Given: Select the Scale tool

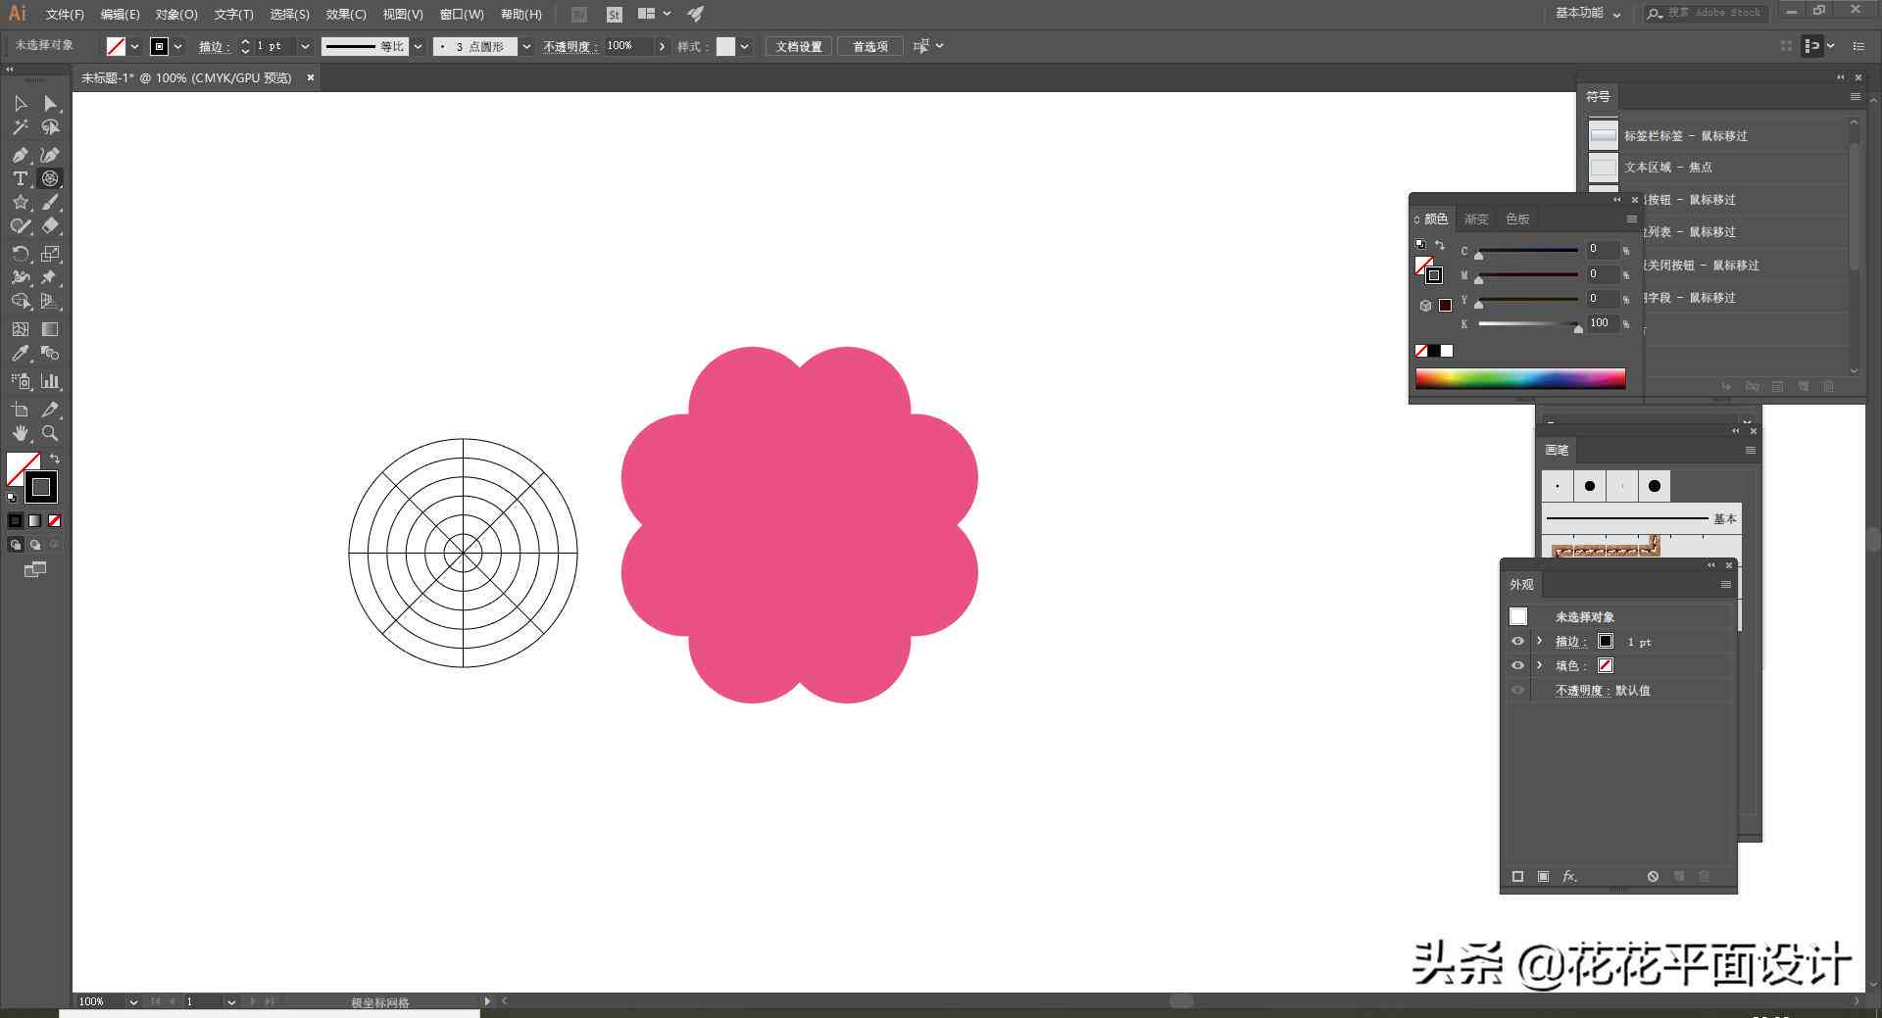Looking at the screenshot, I should pyautogui.click(x=50, y=254).
